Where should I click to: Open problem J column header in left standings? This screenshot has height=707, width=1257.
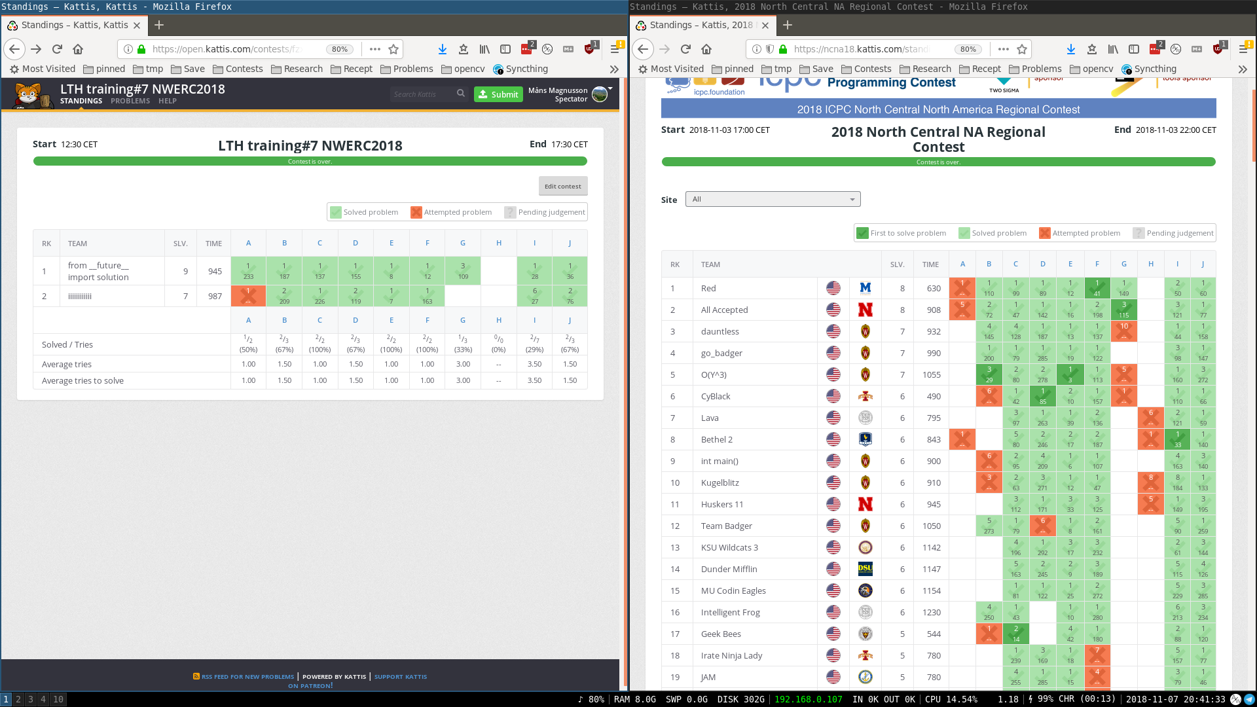(570, 243)
